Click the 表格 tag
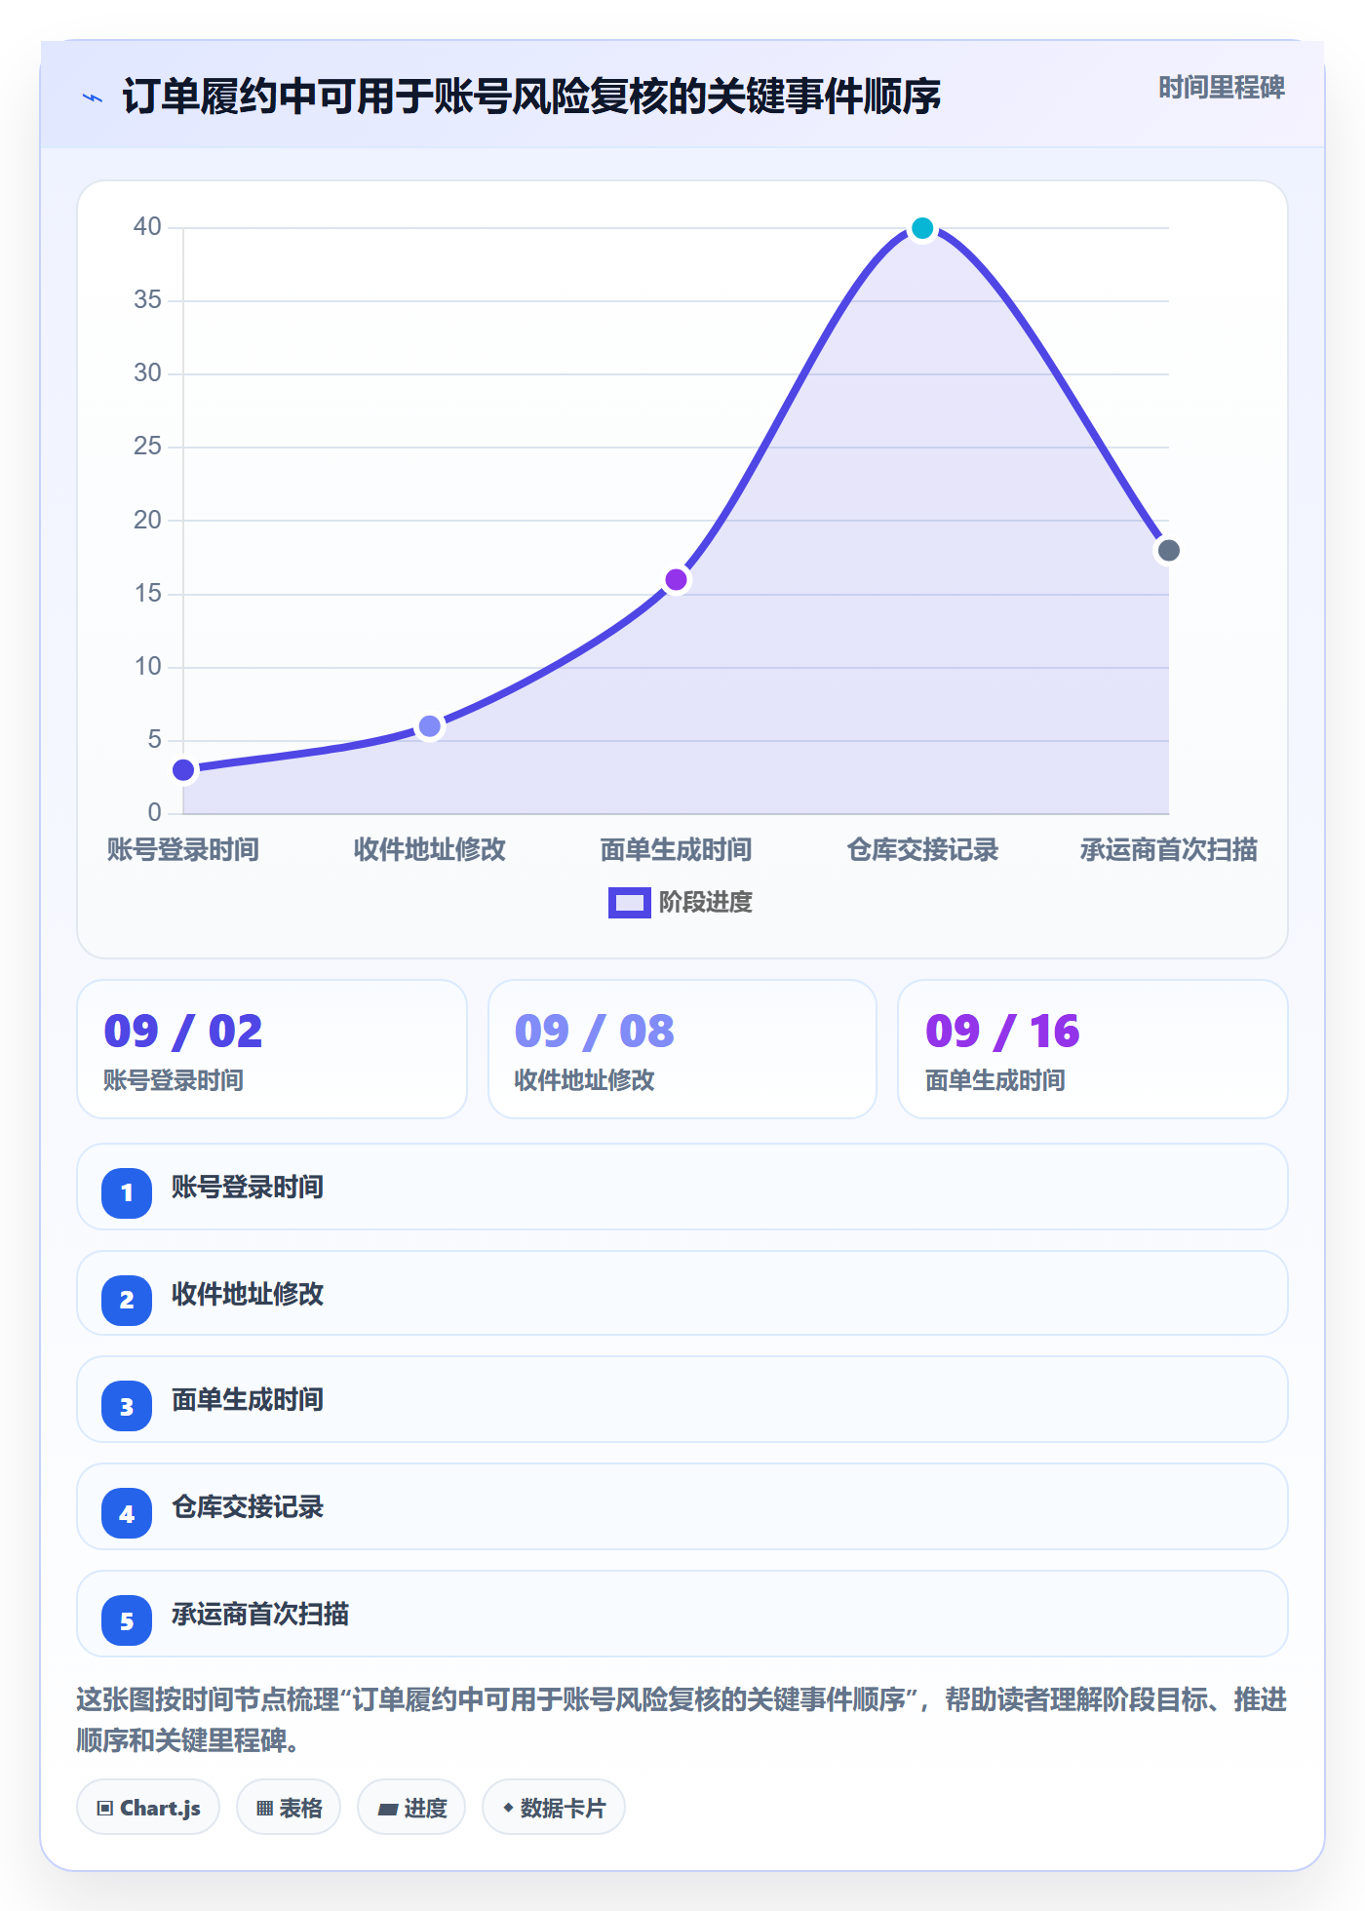 click(x=289, y=1808)
